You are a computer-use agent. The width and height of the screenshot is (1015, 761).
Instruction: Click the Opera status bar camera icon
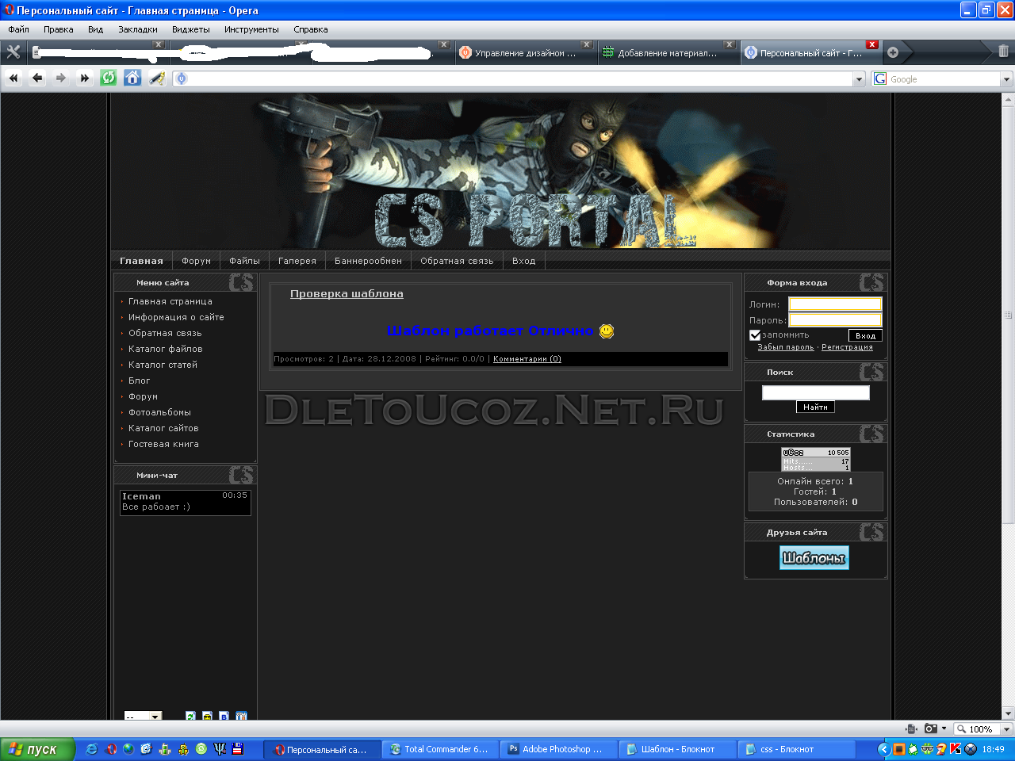930,728
